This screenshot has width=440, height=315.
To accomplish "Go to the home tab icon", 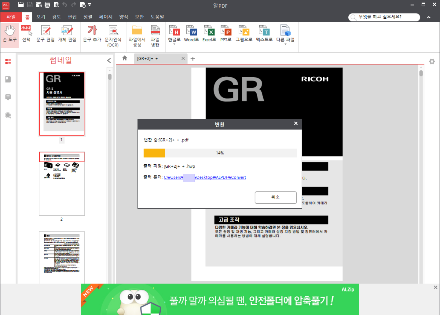I will click(x=125, y=58).
